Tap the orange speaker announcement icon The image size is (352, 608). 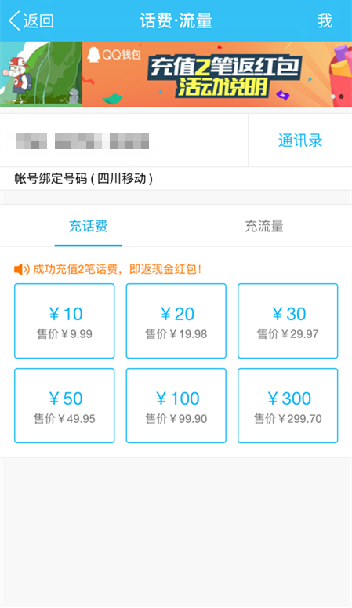22,269
